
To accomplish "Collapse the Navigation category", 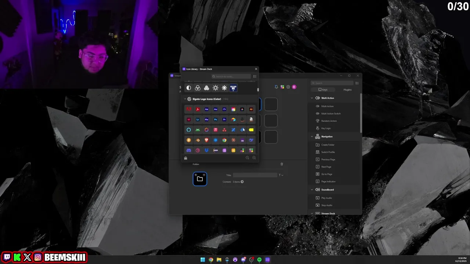I will coord(312,136).
